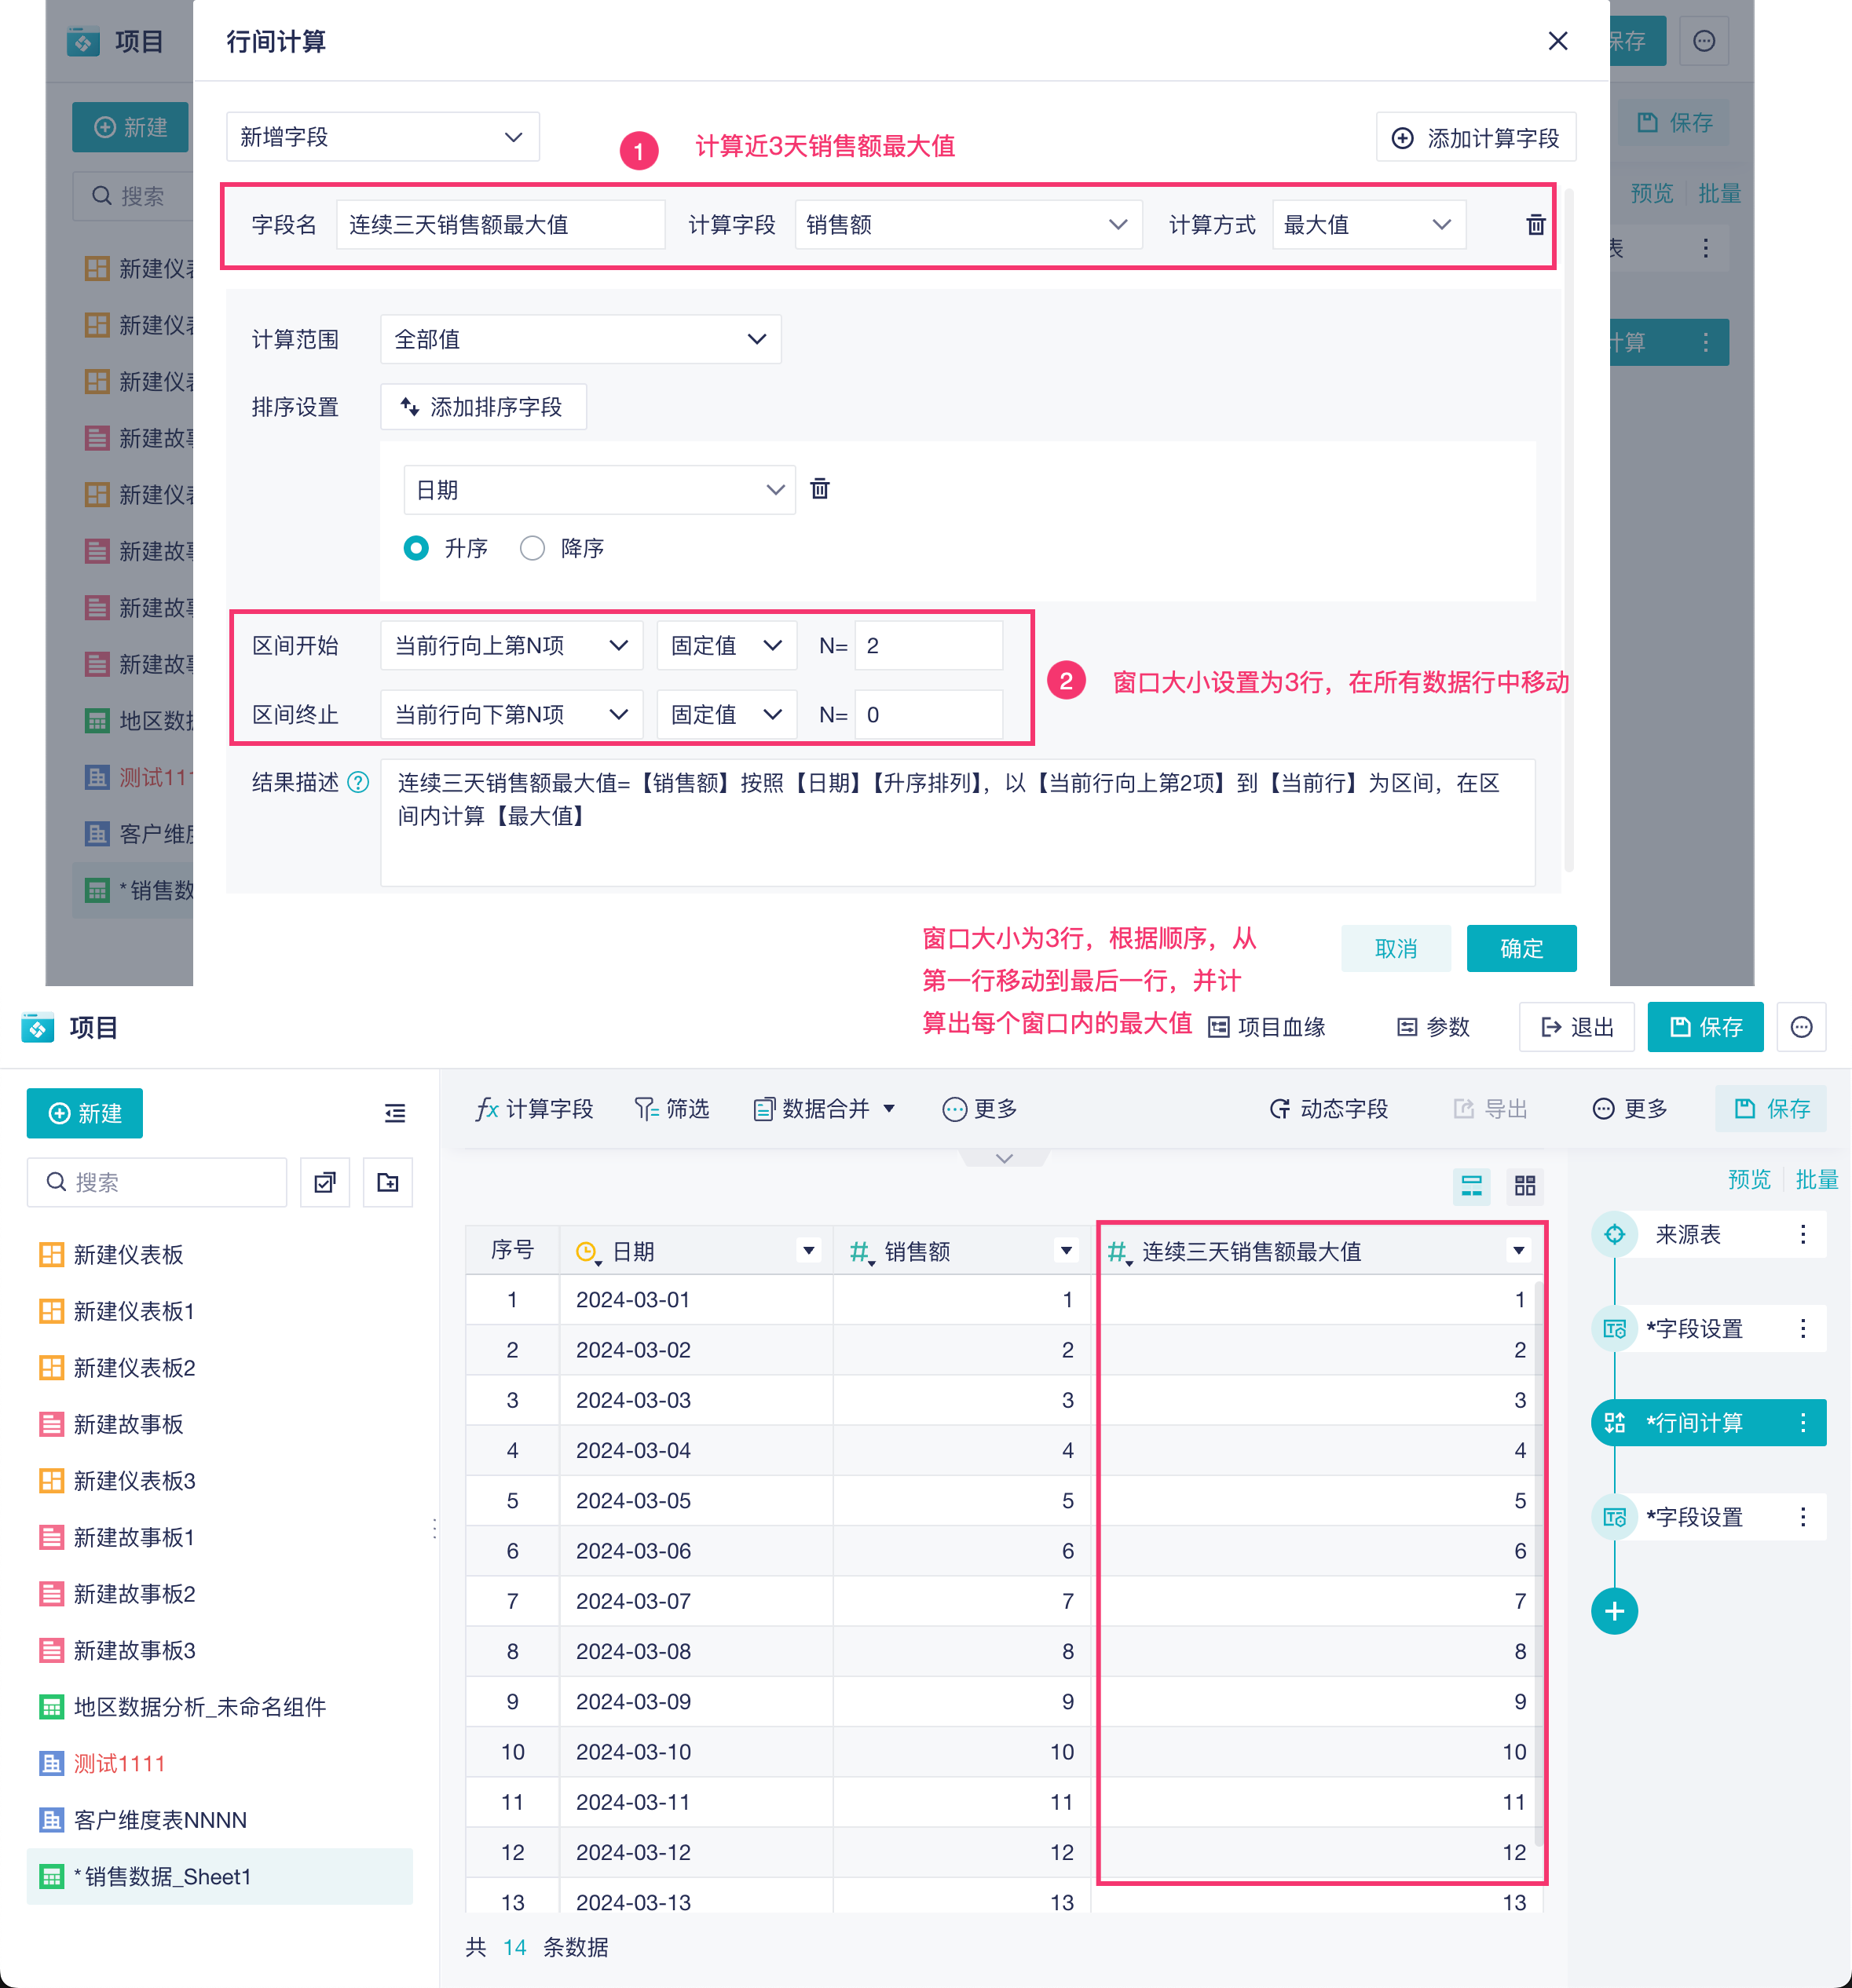The image size is (1852, 1988).
Task: Click batch select icon beside search box
Action: click(x=324, y=1183)
